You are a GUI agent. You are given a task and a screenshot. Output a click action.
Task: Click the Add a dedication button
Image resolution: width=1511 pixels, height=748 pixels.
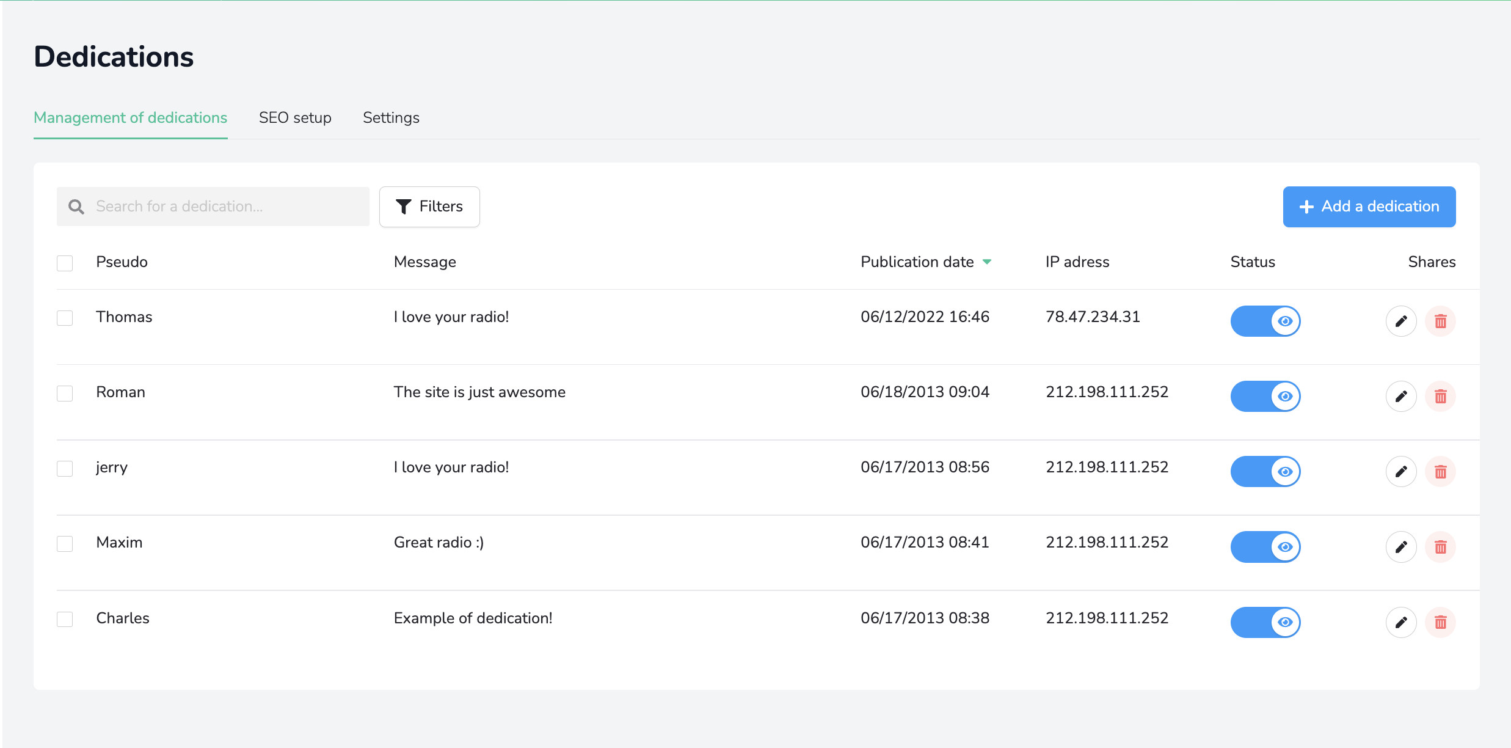coord(1369,207)
